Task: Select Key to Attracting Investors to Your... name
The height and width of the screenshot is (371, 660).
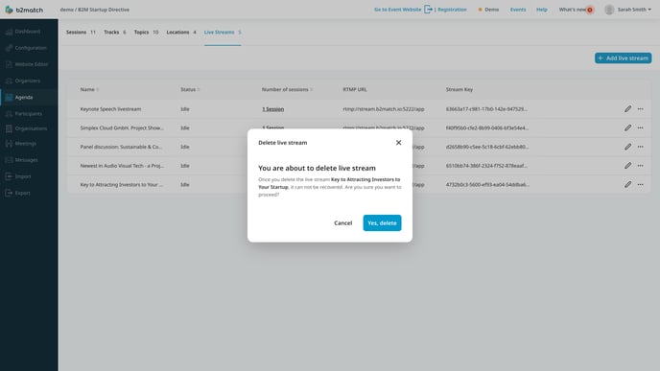Action: (x=121, y=185)
